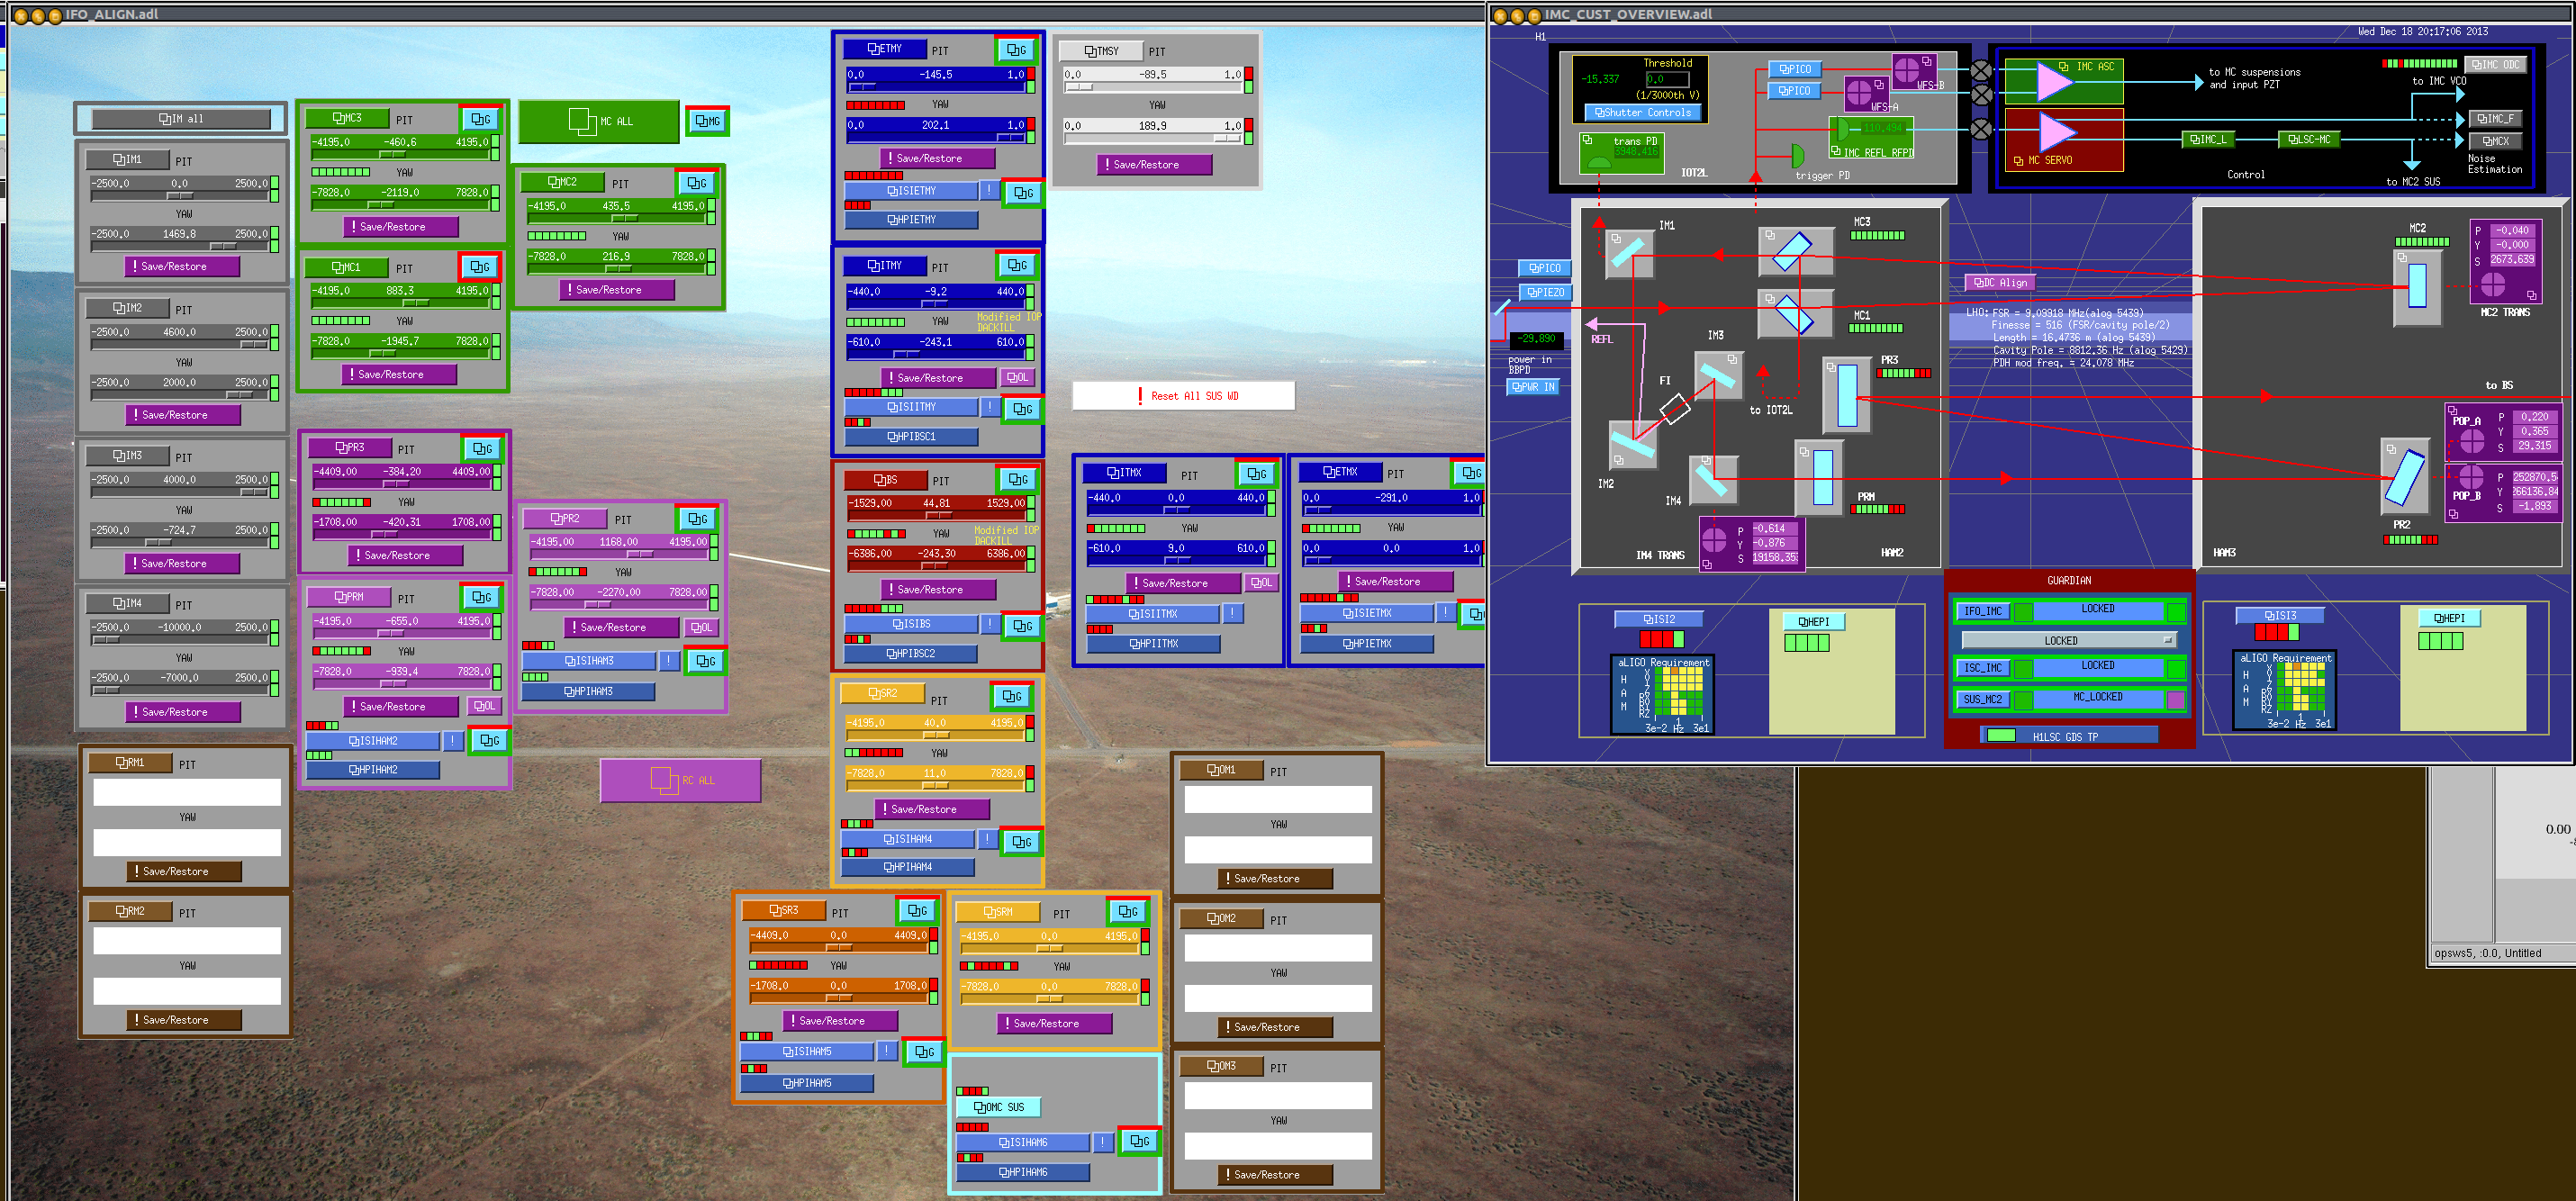Open the IMC_L control button

tap(2207, 139)
